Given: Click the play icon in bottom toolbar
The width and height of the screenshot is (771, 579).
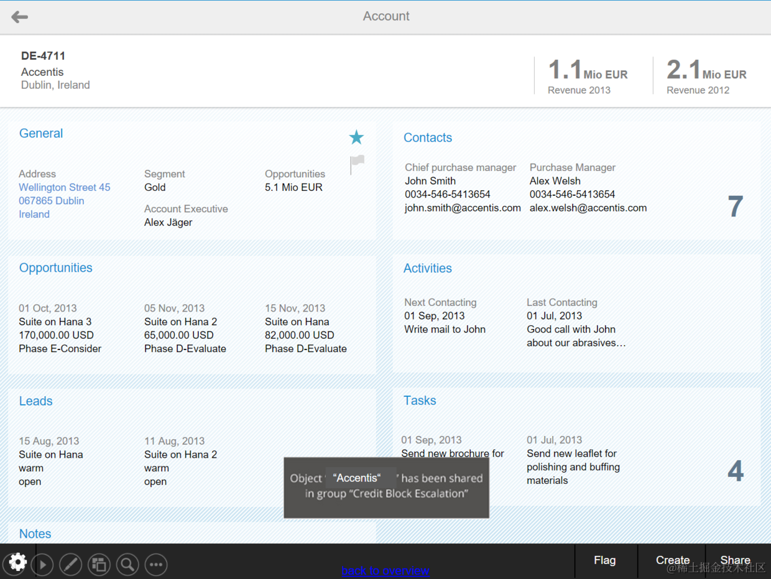Looking at the screenshot, I should (x=42, y=565).
